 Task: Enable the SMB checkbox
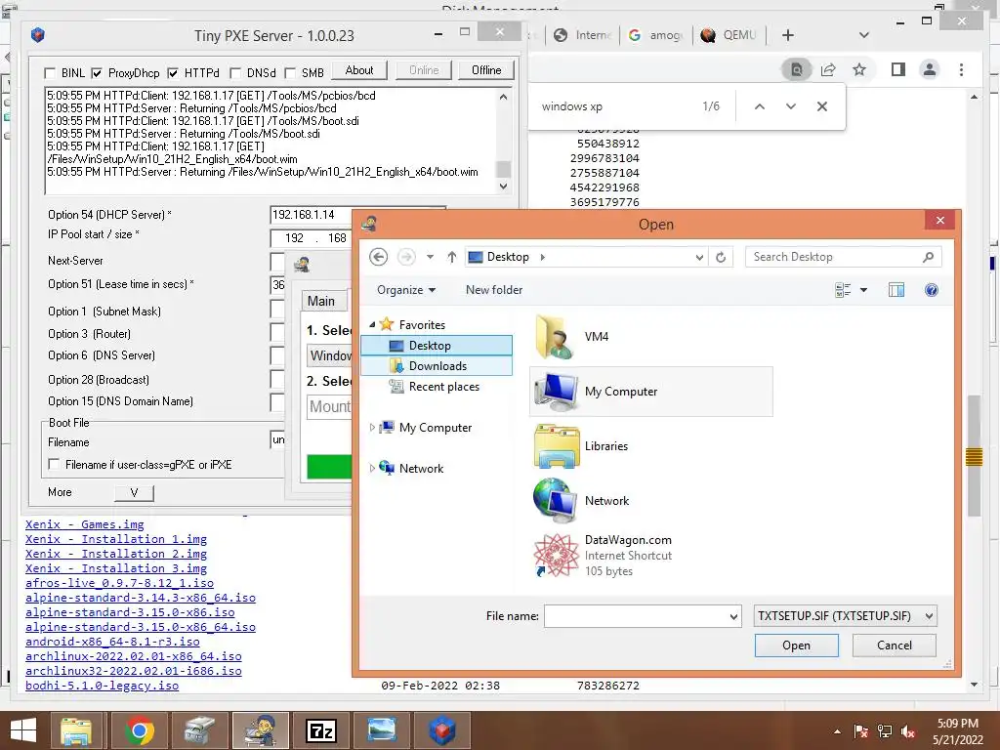(x=290, y=72)
